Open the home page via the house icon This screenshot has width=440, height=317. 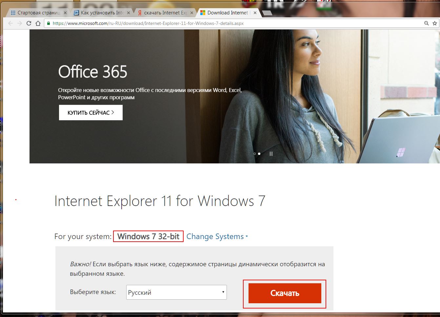click(38, 23)
